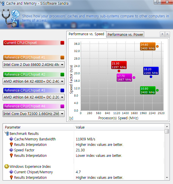
Task: Select the Performance vs. Speed tab
Action: (x=86, y=34)
